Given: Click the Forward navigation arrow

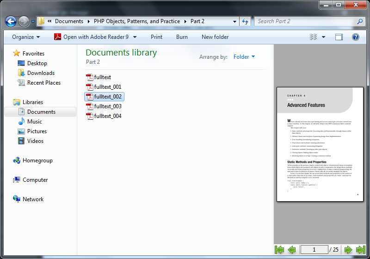Looking at the screenshot, I should (x=24, y=21).
